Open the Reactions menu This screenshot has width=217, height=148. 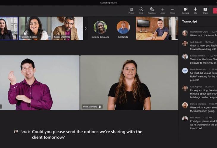click(152, 11)
